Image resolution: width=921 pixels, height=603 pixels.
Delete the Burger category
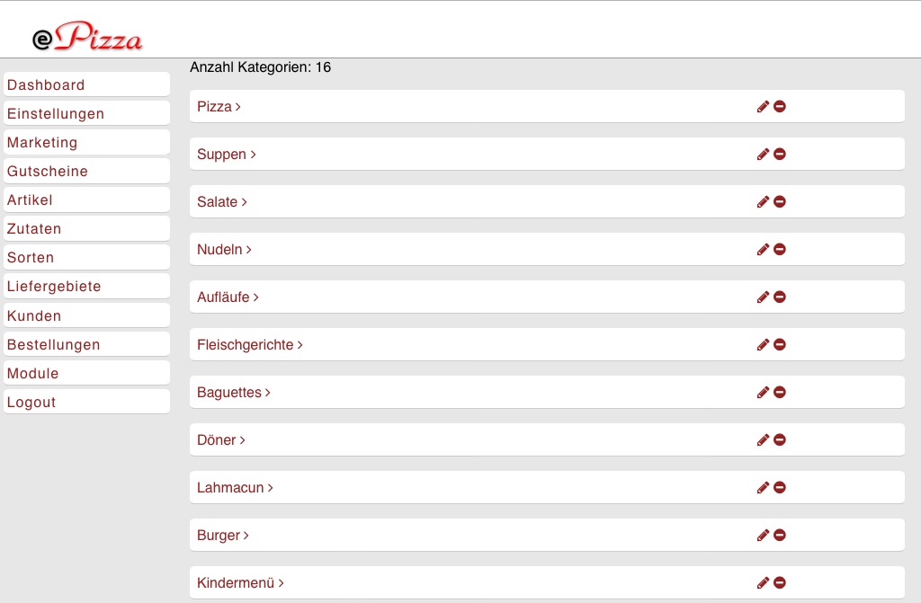(x=780, y=535)
